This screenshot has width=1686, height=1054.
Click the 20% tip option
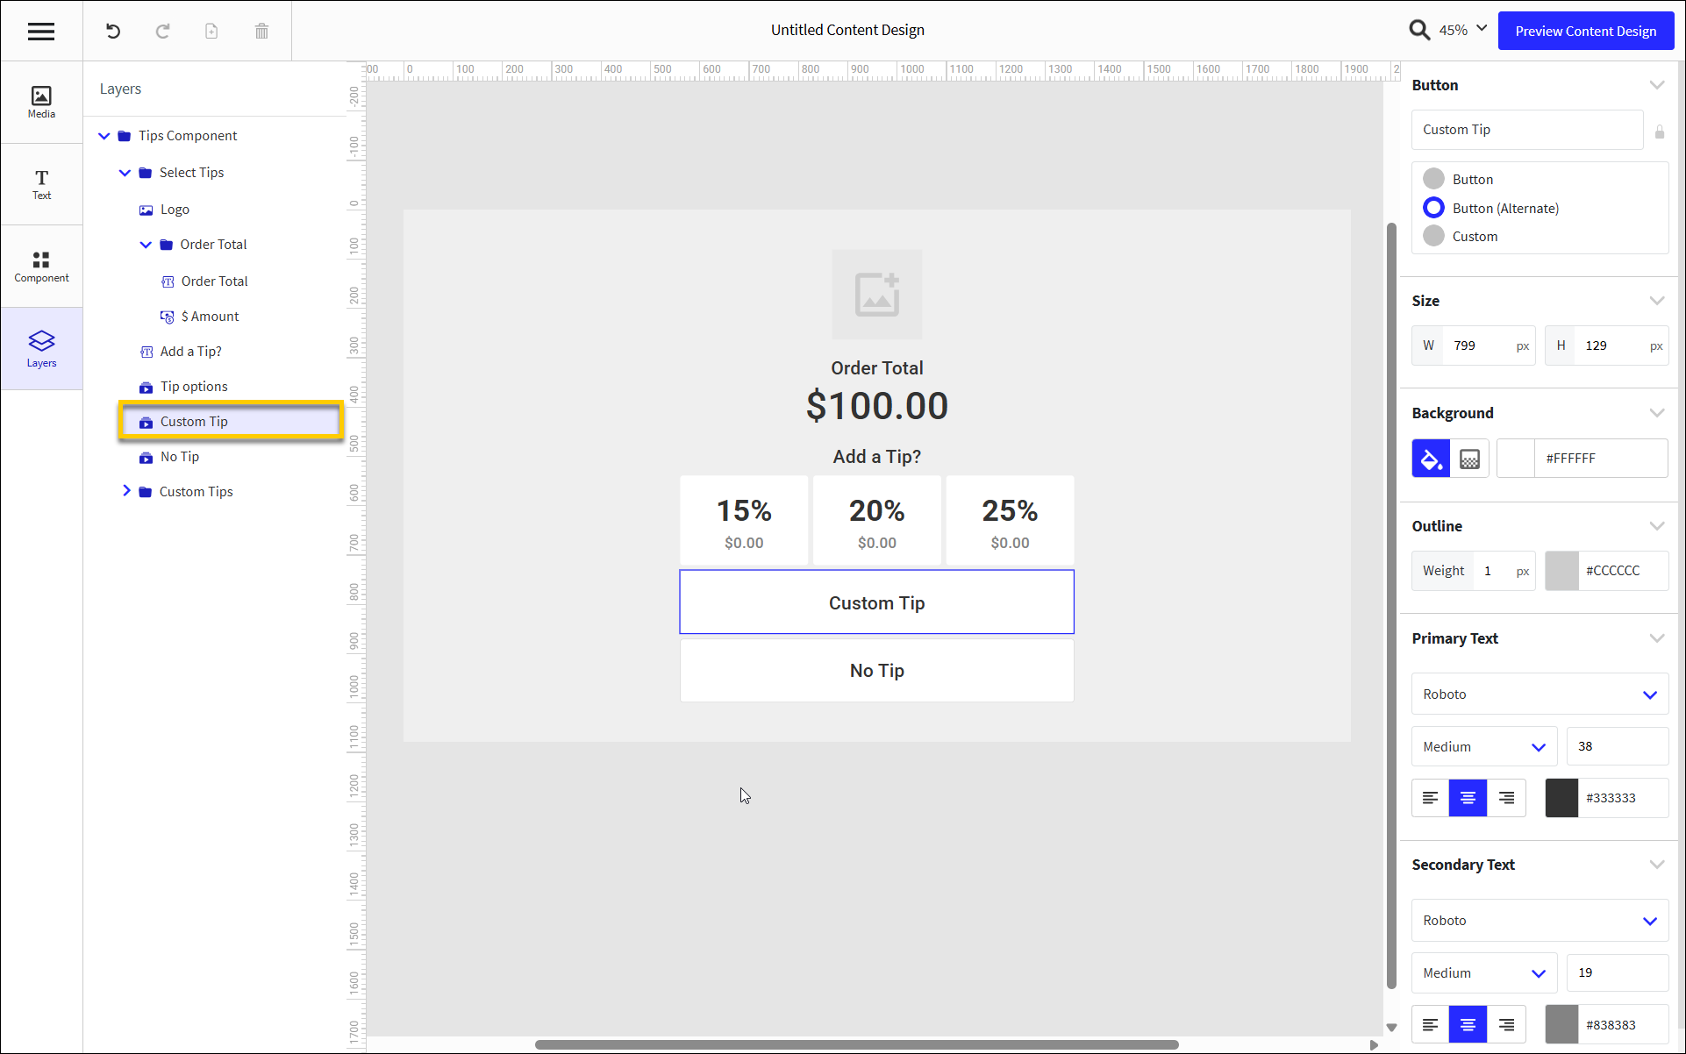click(x=877, y=521)
